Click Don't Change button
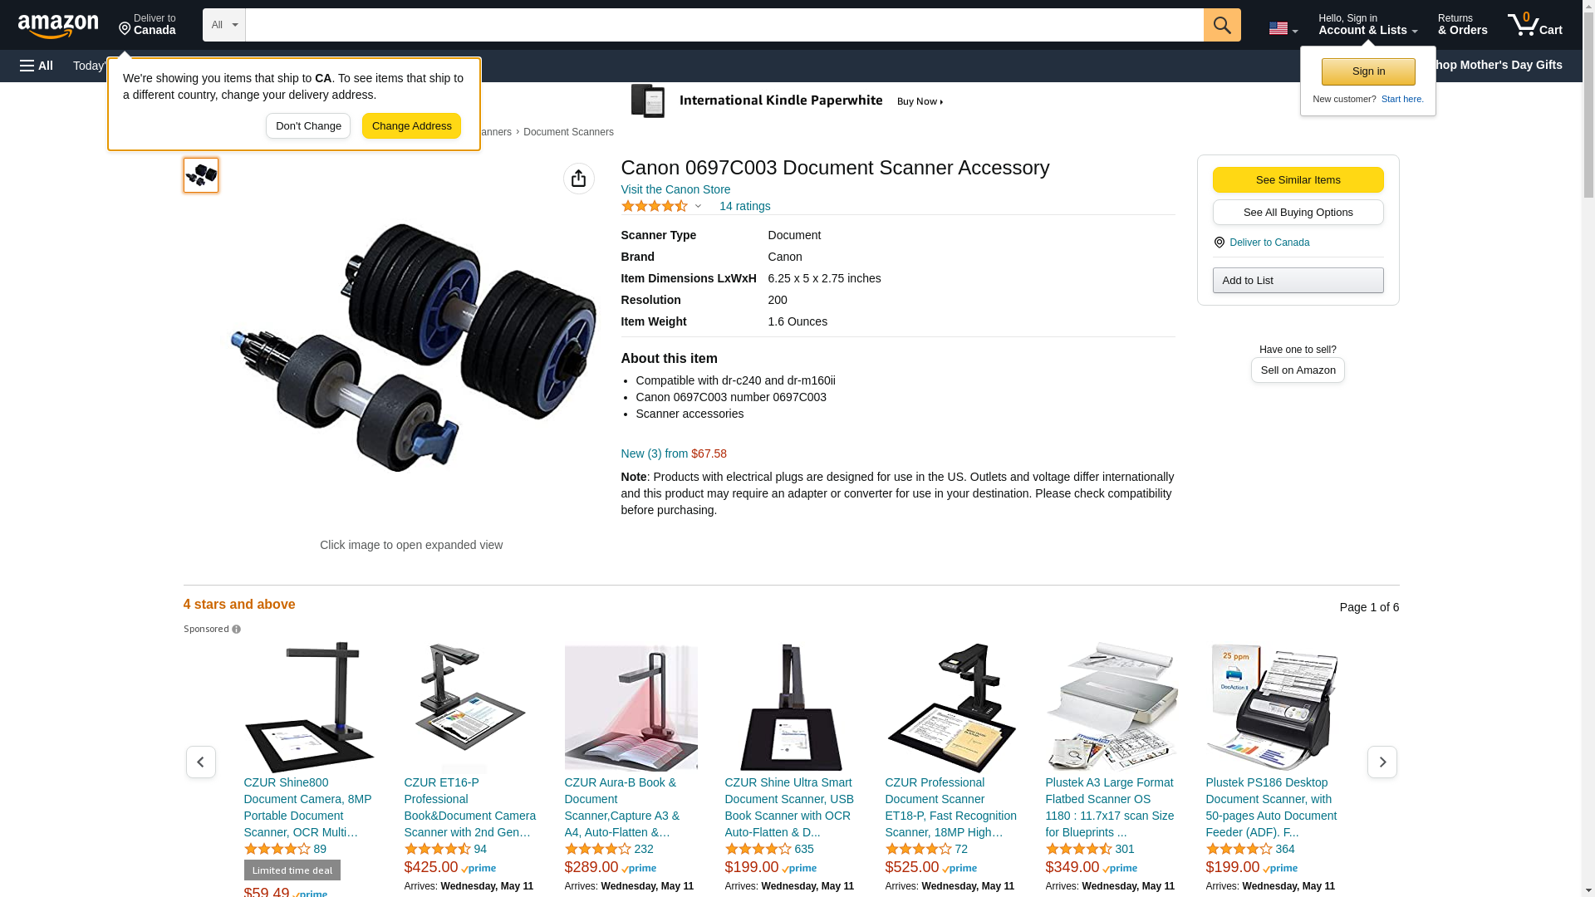Screen dimensions: 1595x897 [x=308, y=126]
